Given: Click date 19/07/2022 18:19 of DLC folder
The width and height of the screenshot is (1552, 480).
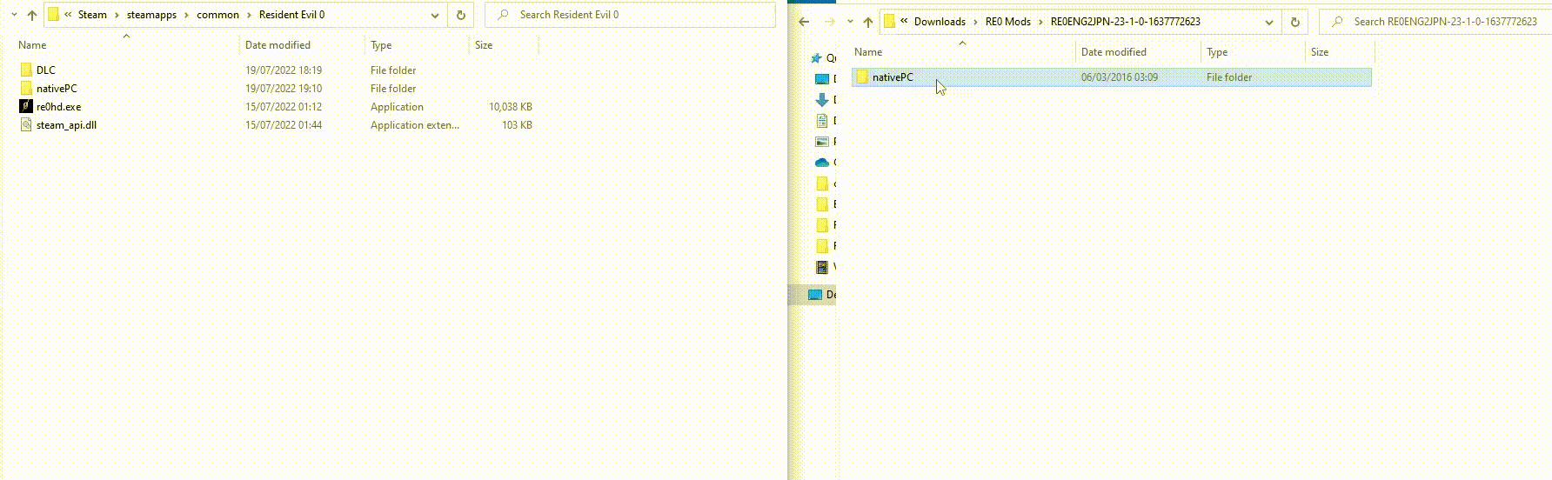Looking at the screenshot, I should 284,70.
